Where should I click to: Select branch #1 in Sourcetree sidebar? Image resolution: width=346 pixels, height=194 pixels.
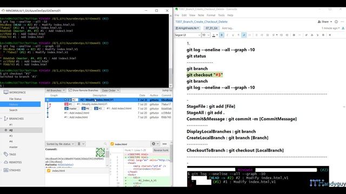[x=11, y=124]
